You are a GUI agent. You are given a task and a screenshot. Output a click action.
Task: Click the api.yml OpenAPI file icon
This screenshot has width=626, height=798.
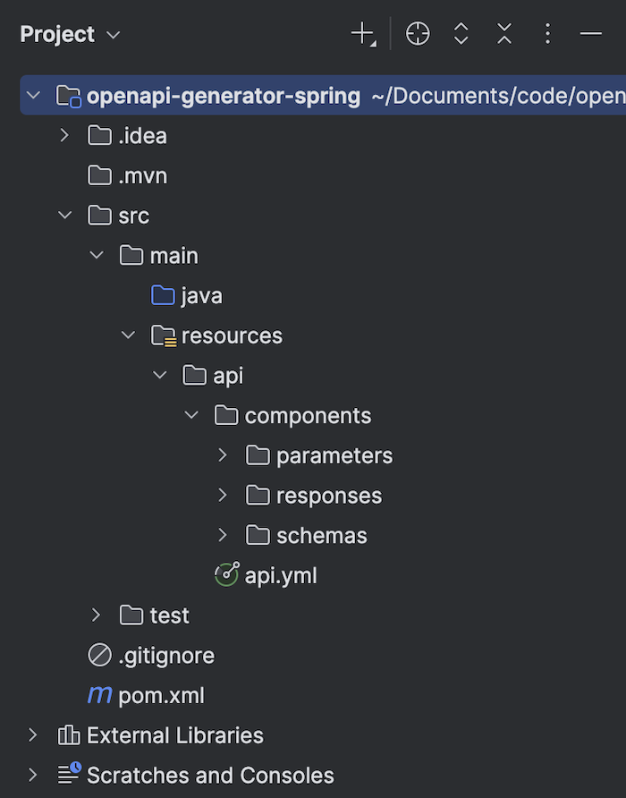point(226,575)
